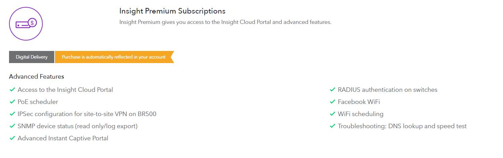Image resolution: width=503 pixels, height=158 pixels.
Task: Click the checkmark next to SNMP device status
Action: tap(12, 126)
